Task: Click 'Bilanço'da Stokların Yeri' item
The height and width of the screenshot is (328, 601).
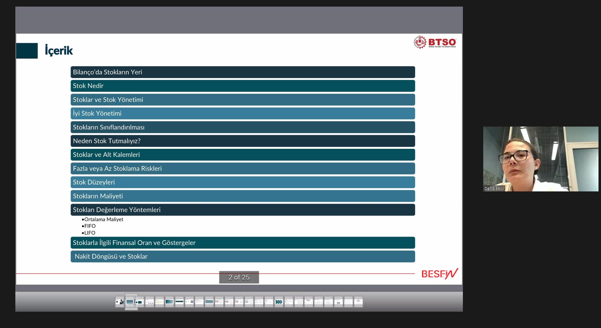Action: (243, 72)
